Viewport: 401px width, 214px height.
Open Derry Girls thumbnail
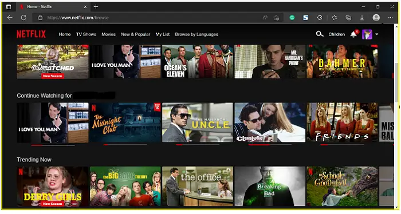point(53,186)
